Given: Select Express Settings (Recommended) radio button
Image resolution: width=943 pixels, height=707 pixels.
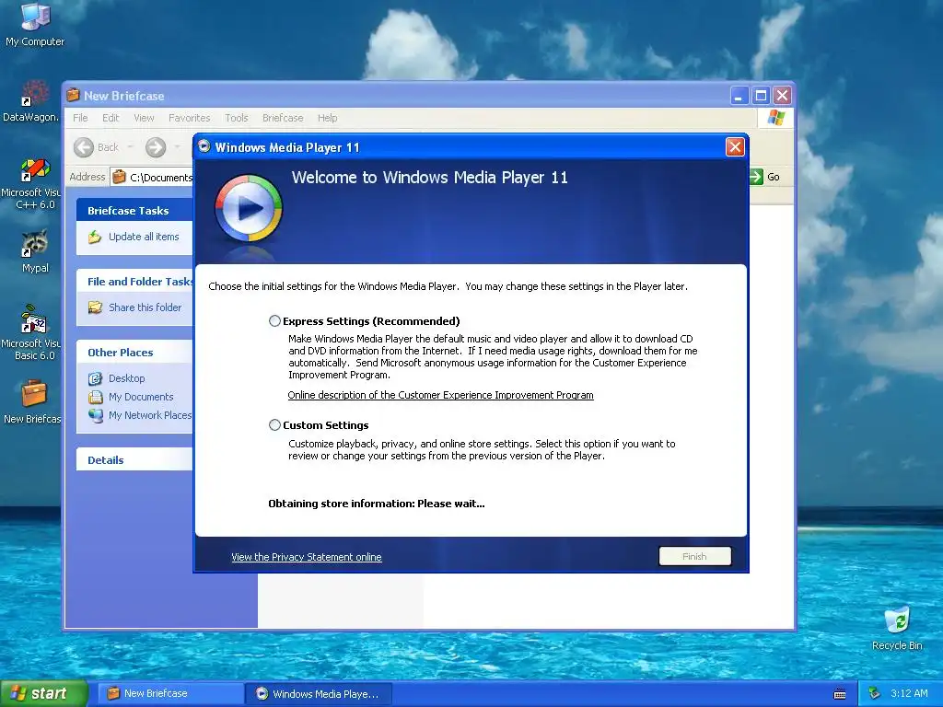Looking at the screenshot, I should 274,321.
